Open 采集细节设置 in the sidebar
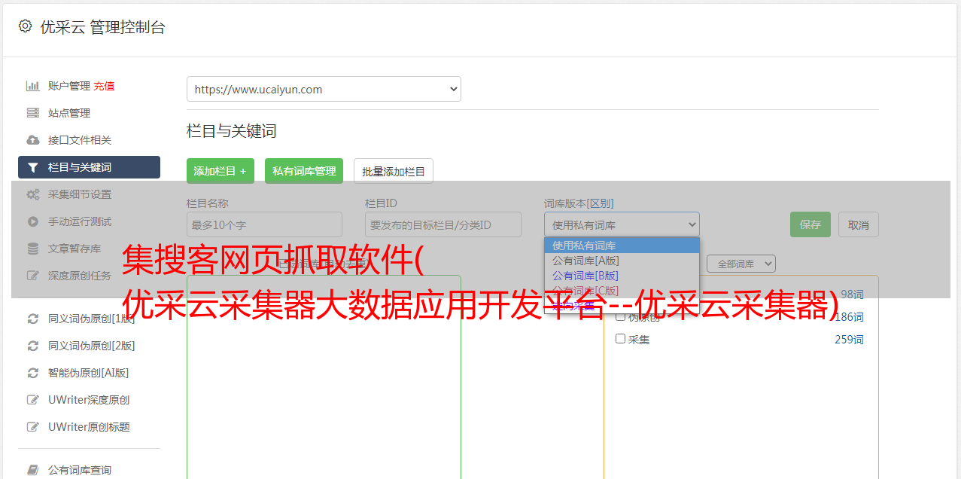 (80, 194)
